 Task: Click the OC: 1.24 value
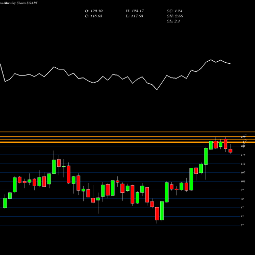[174, 11]
